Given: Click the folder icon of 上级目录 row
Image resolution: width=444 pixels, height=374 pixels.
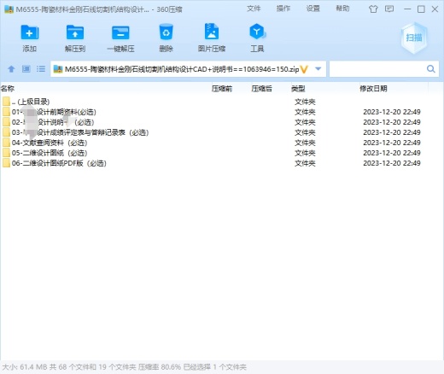Looking at the screenshot, I should (x=6, y=102).
